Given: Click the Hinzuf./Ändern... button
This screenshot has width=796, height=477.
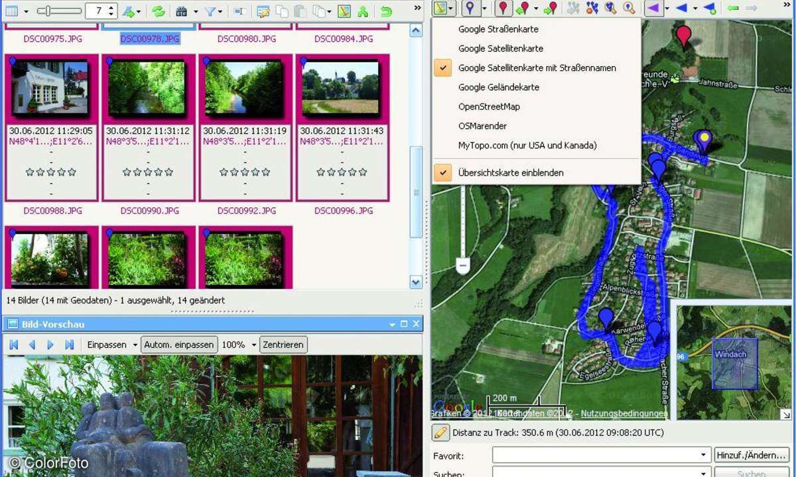Looking at the screenshot, I should click(752, 455).
